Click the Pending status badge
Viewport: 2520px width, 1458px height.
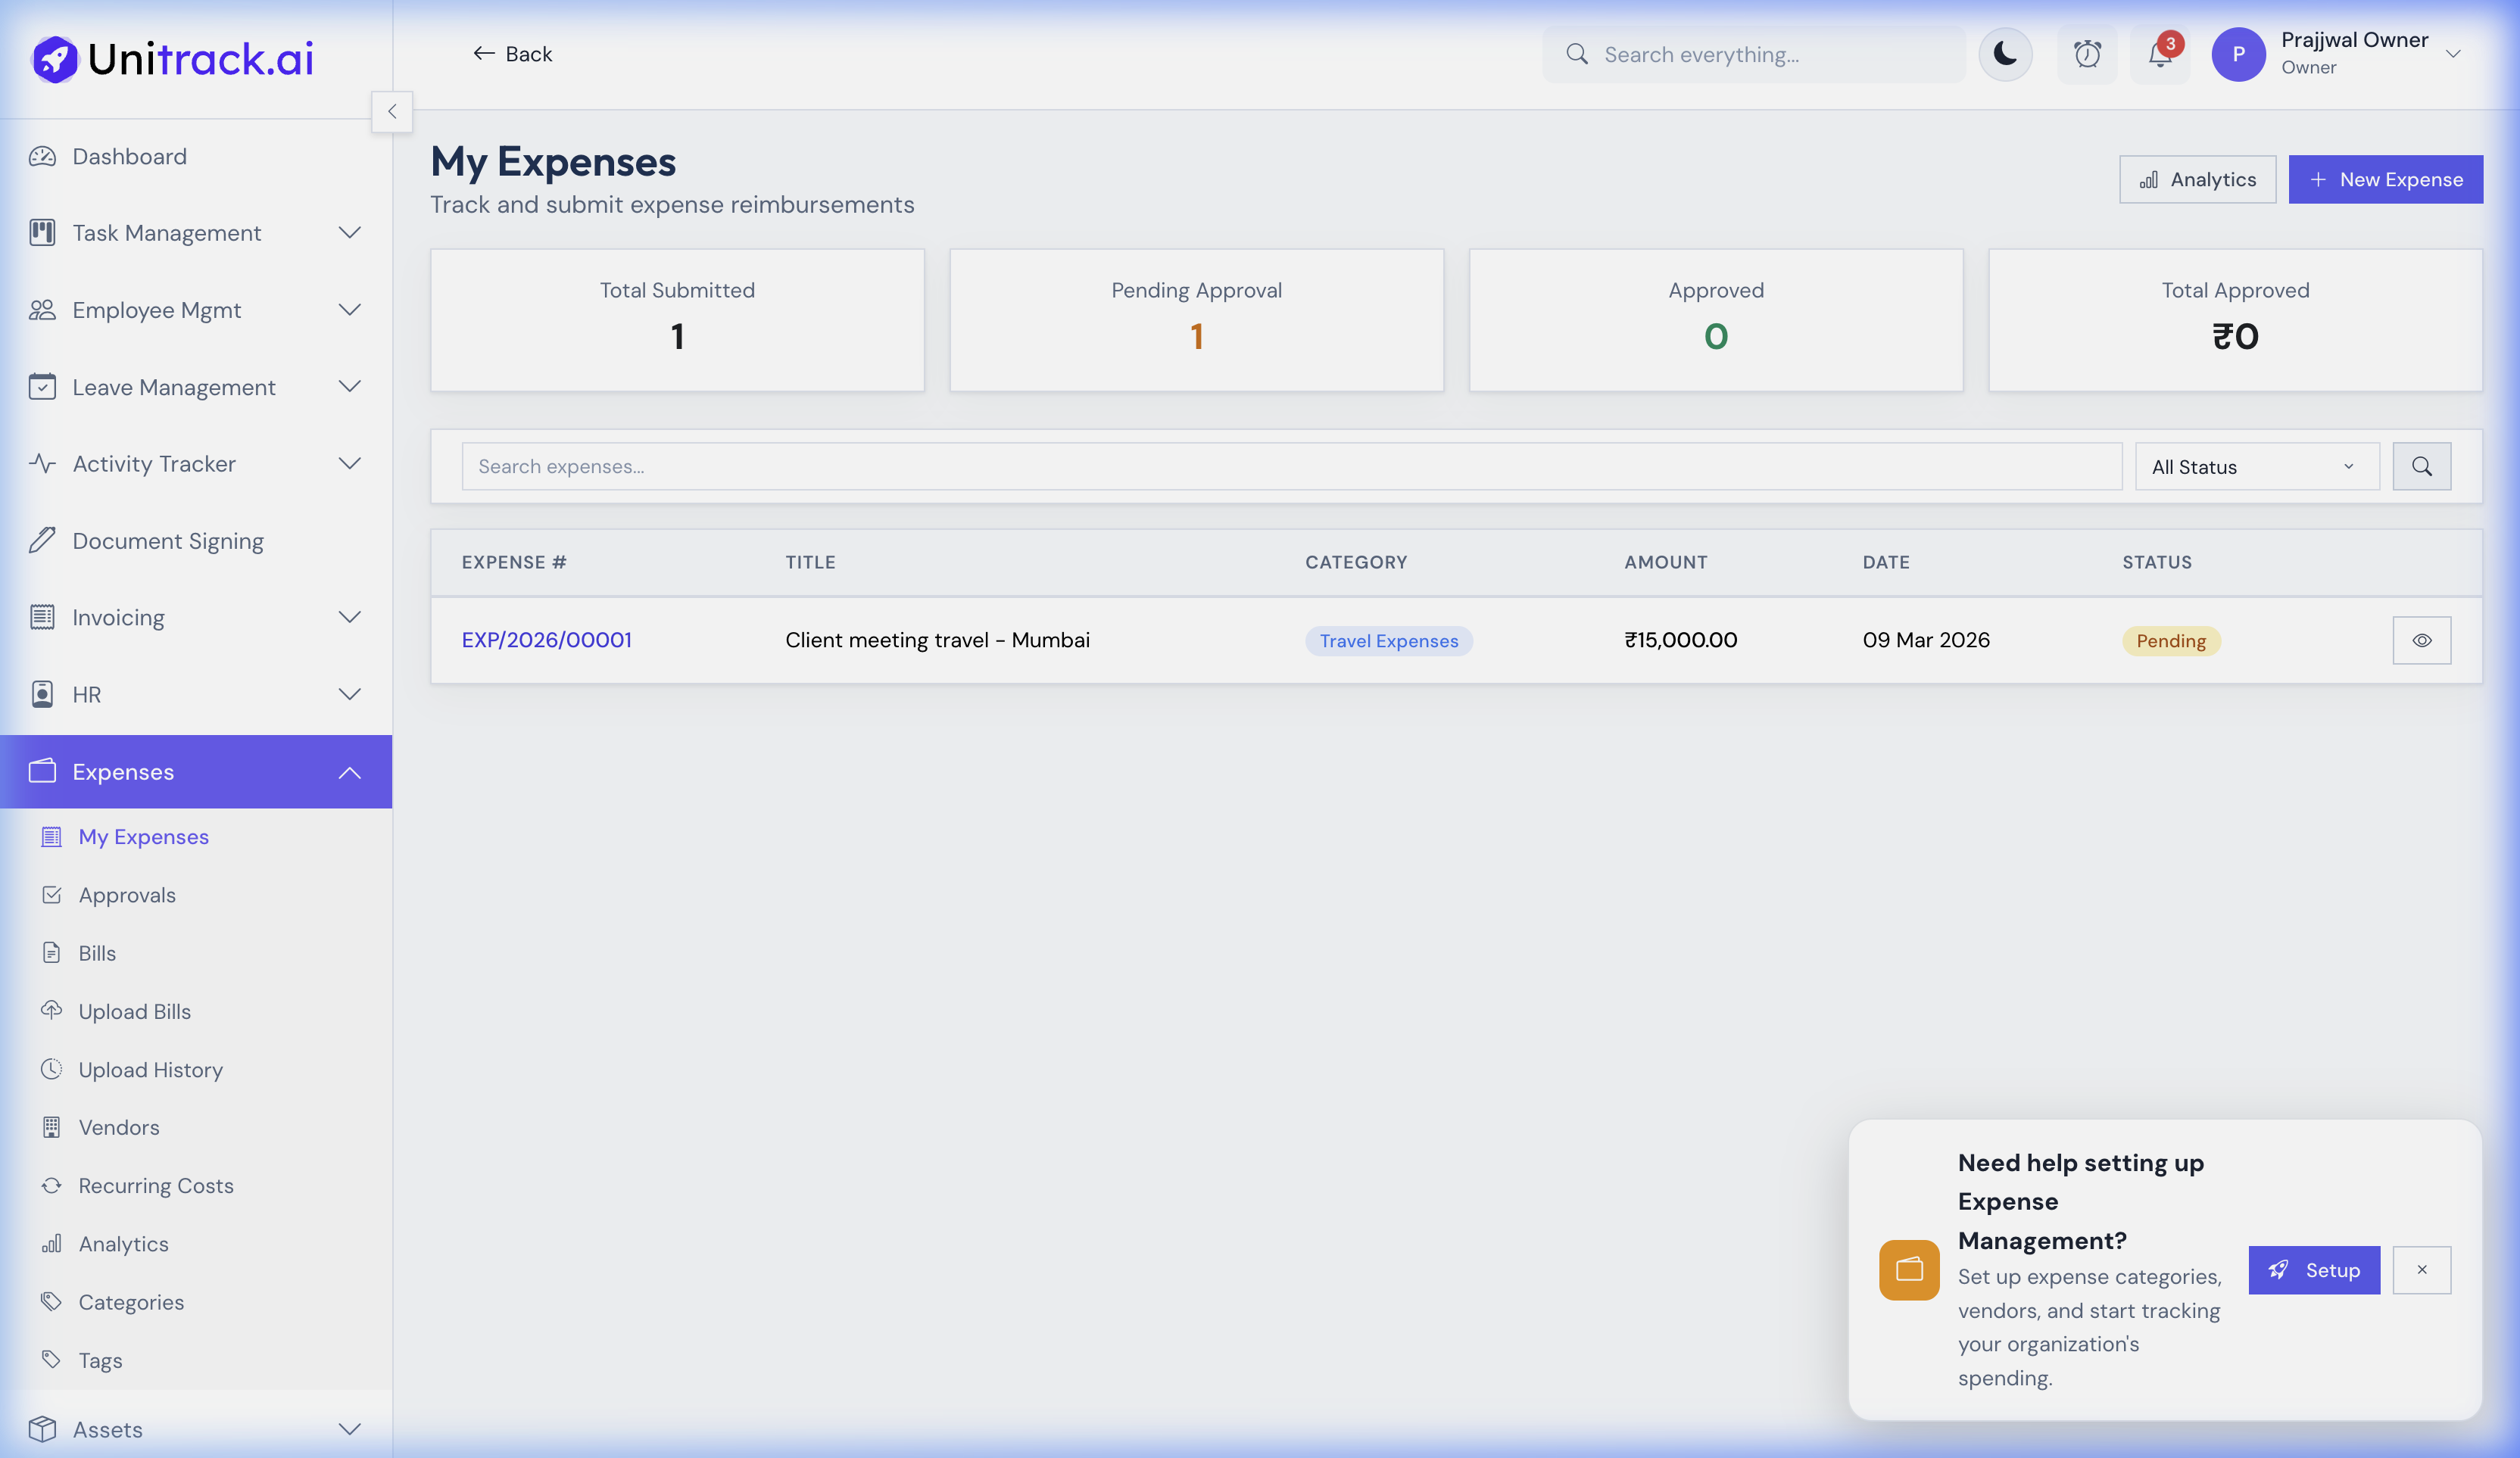coord(2170,640)
